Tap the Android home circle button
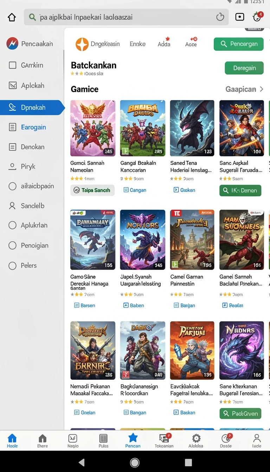Screen dimensions: 270x472 point(135,462)
